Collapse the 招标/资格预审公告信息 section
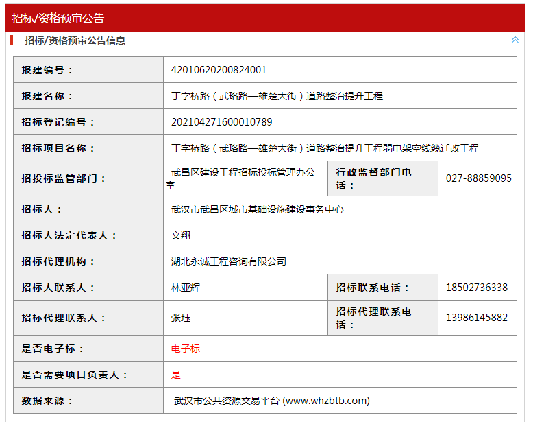 pyautogui.click(x=515, y=40)
